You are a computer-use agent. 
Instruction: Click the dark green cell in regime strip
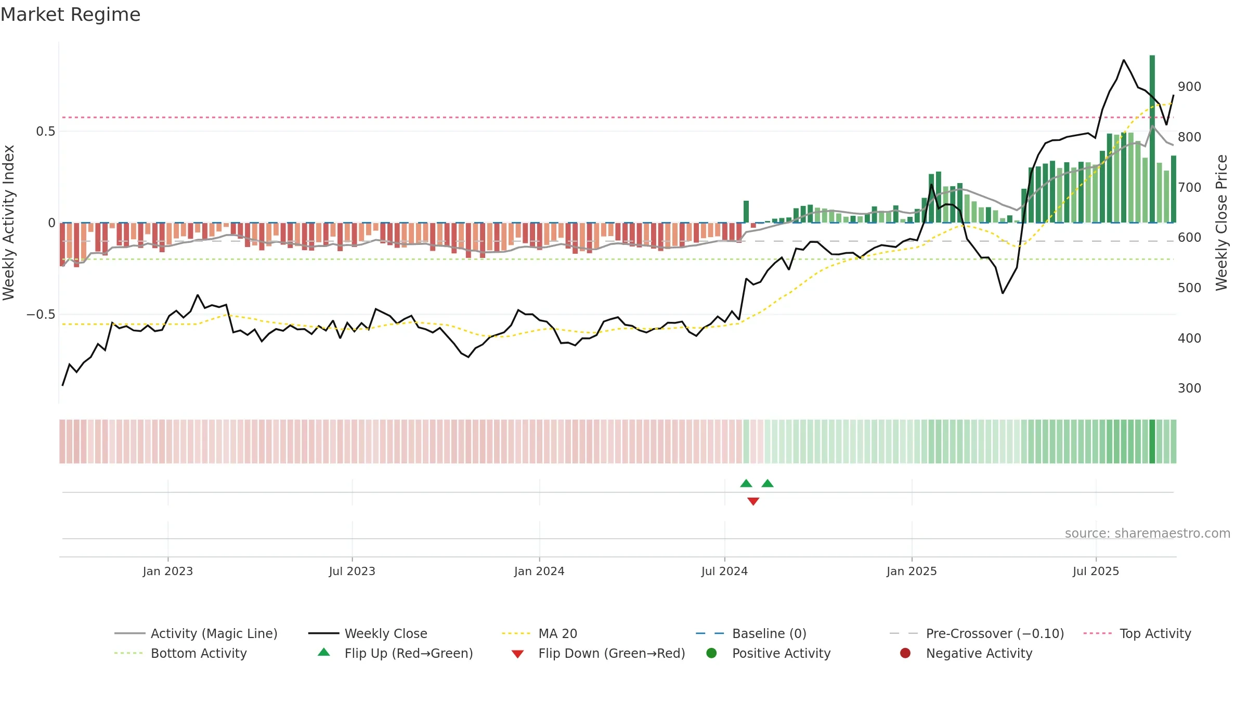(x=1152, y=441)
